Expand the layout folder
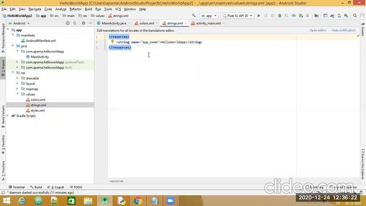Image resolution: width=366 pixels, height=206 pixels. (x=18, y=84)
